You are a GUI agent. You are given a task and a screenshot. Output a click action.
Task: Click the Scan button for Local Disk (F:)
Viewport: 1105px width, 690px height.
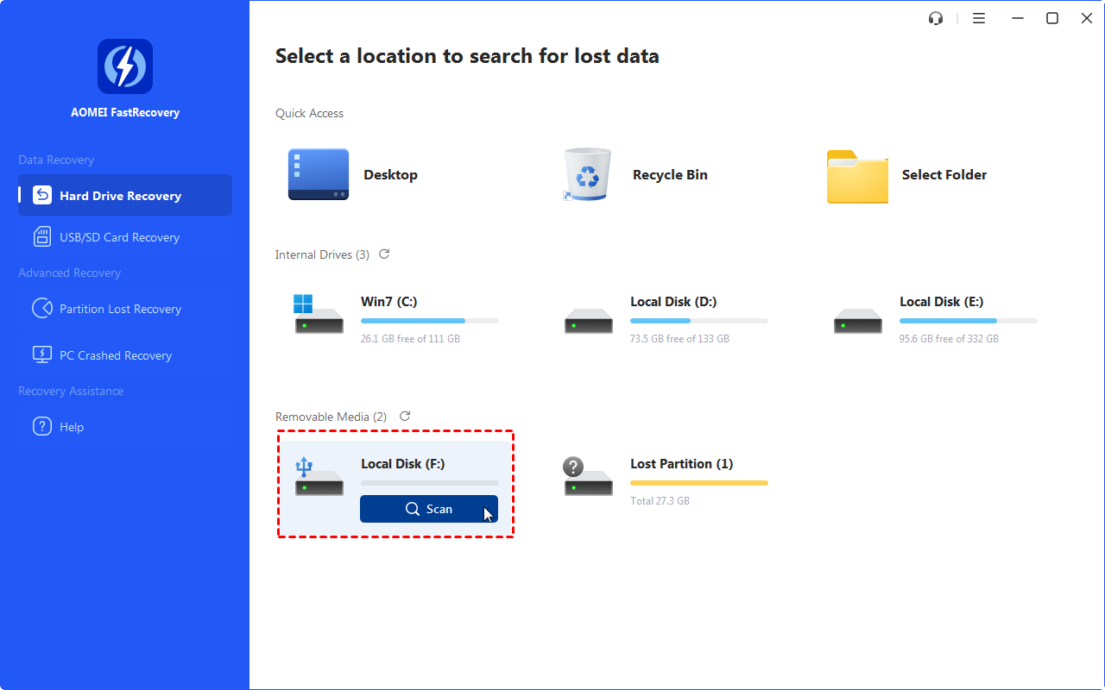429,509
